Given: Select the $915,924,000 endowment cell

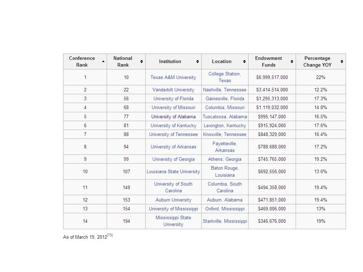Looking at the screenshot, I should tap(272, 126).
